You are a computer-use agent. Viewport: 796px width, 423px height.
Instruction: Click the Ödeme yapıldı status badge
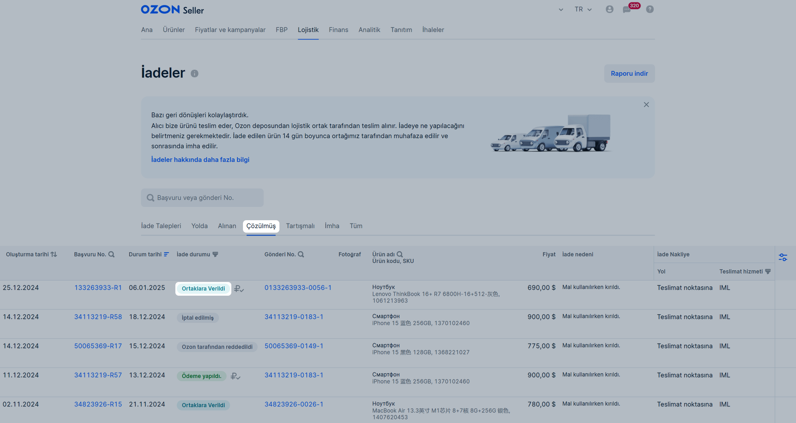201,376
